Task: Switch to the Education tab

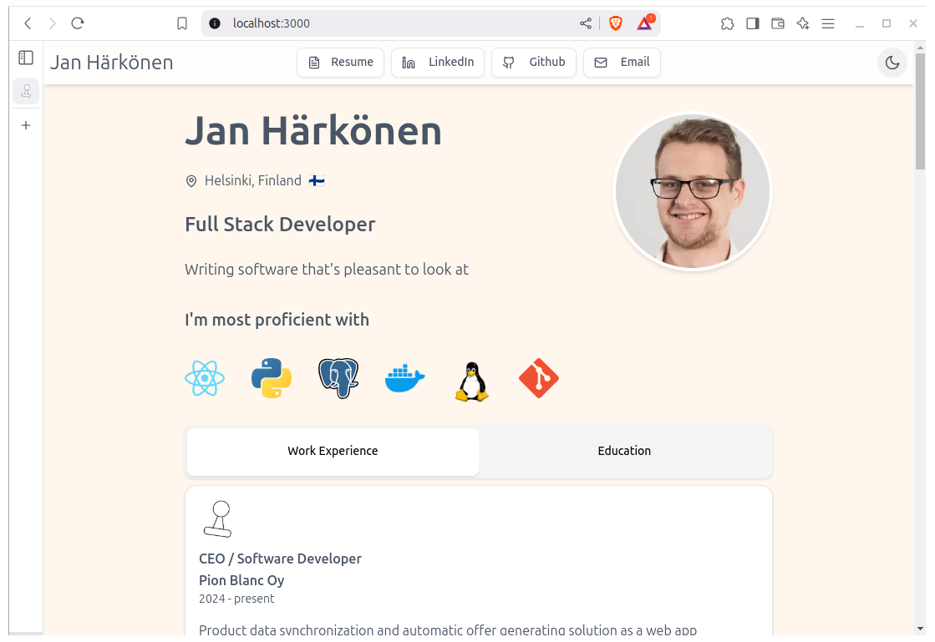Action: [x=624, y=452]
